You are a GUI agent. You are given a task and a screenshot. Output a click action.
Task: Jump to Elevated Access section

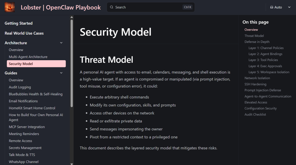pos(256,102)
